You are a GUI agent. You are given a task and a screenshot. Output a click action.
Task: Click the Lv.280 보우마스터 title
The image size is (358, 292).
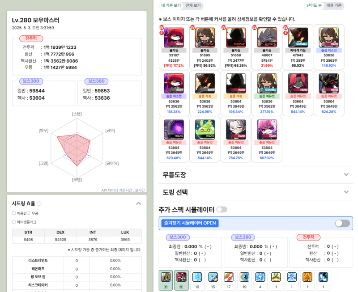(x=35, y=20)
